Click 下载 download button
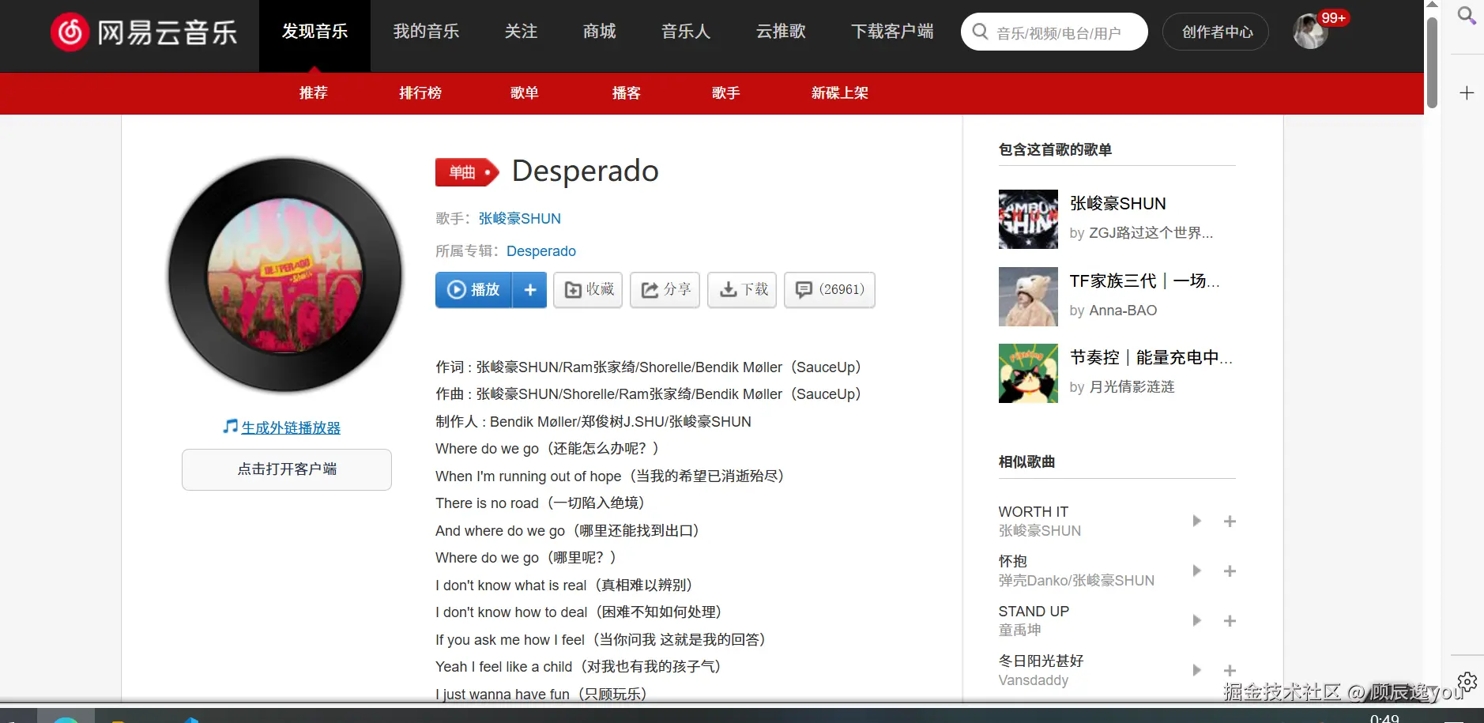 coord(742,290)
